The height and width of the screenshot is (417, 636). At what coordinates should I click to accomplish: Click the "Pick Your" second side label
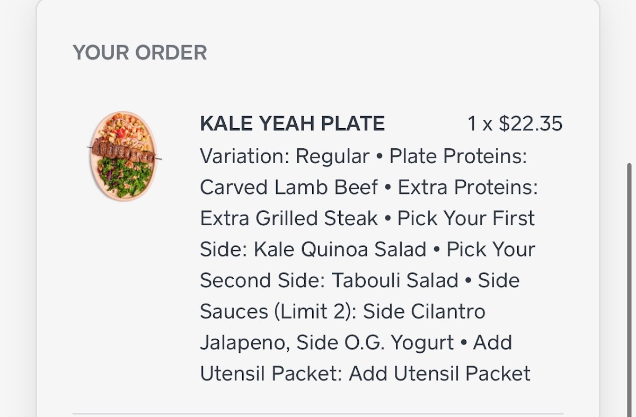tap(491, 249)
